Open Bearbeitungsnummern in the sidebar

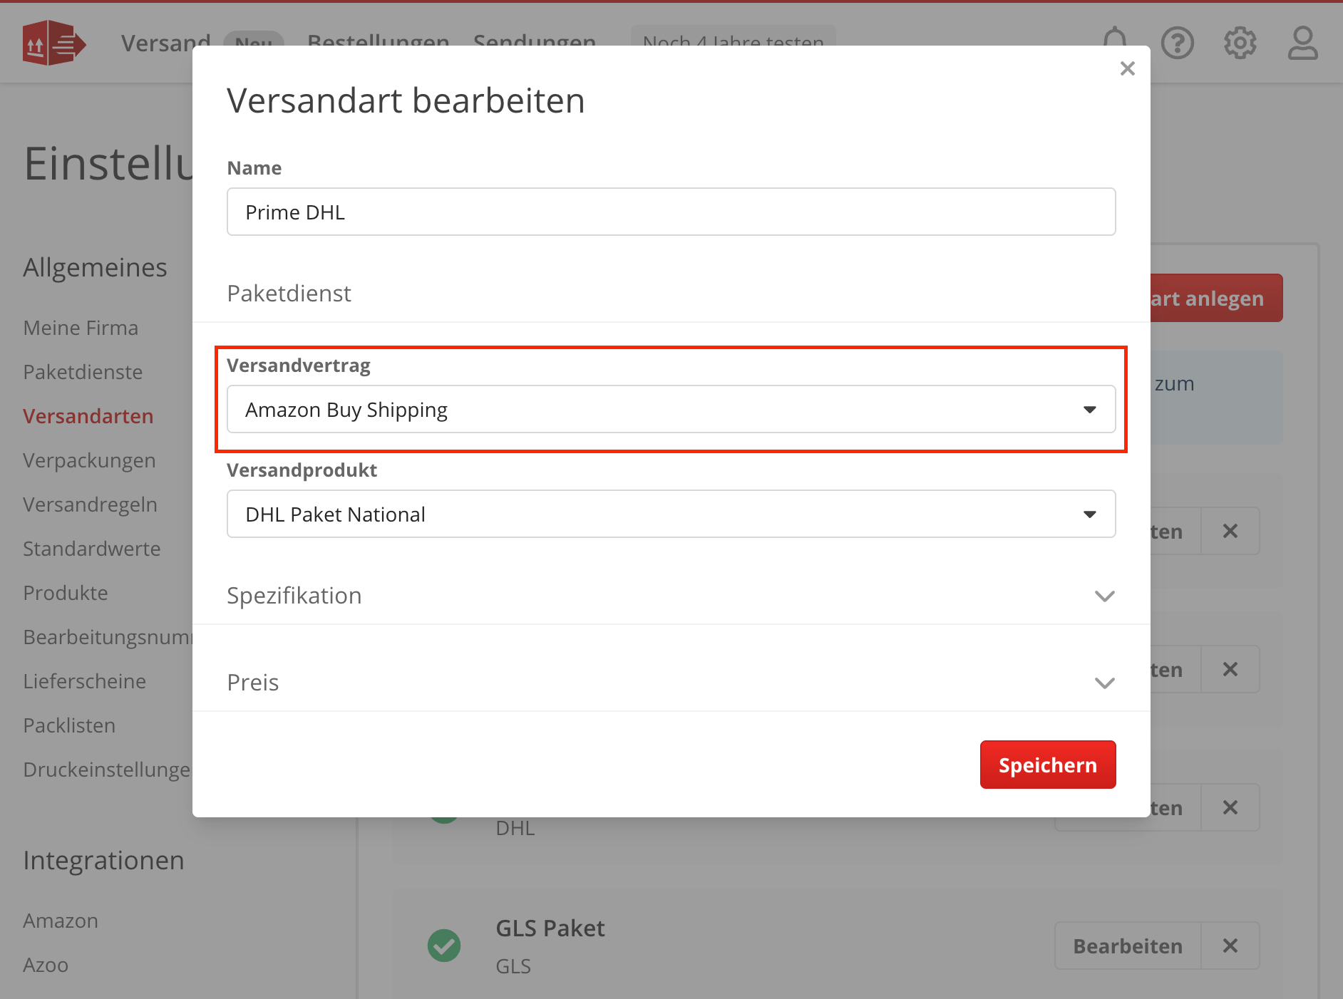[108, 637]
